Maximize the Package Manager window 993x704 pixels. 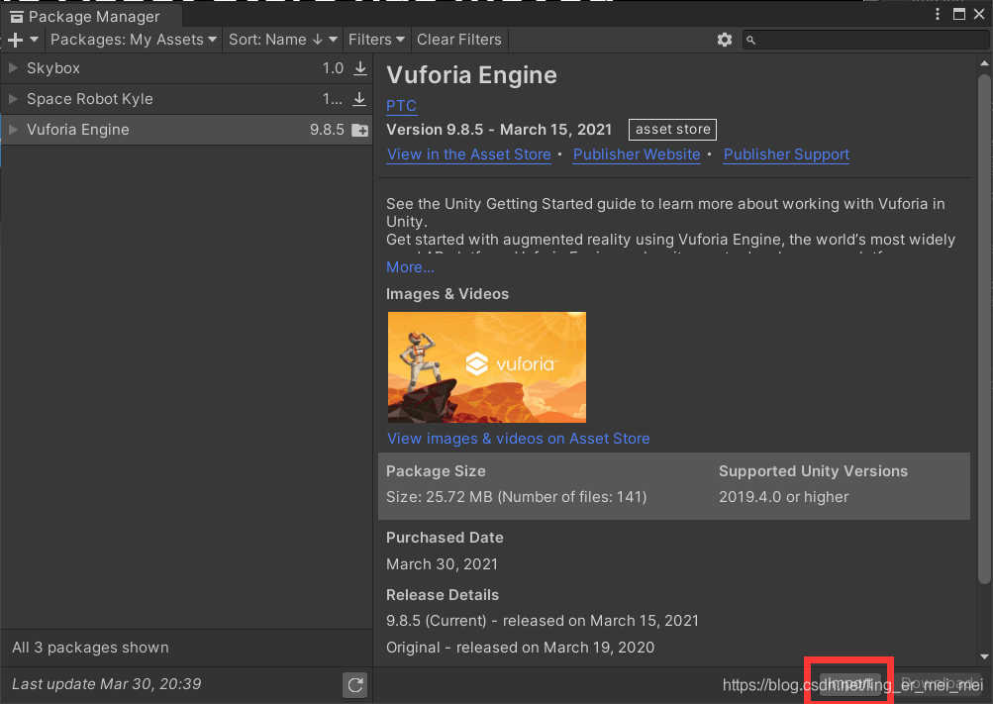[x=958, y=14]
